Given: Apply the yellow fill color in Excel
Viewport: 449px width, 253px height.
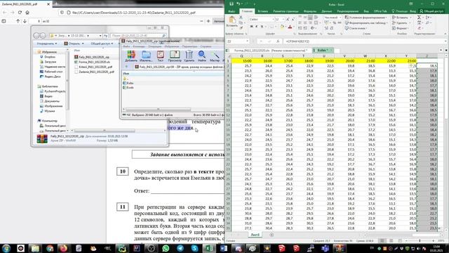Looking at the screenshot, I should 282,27.
